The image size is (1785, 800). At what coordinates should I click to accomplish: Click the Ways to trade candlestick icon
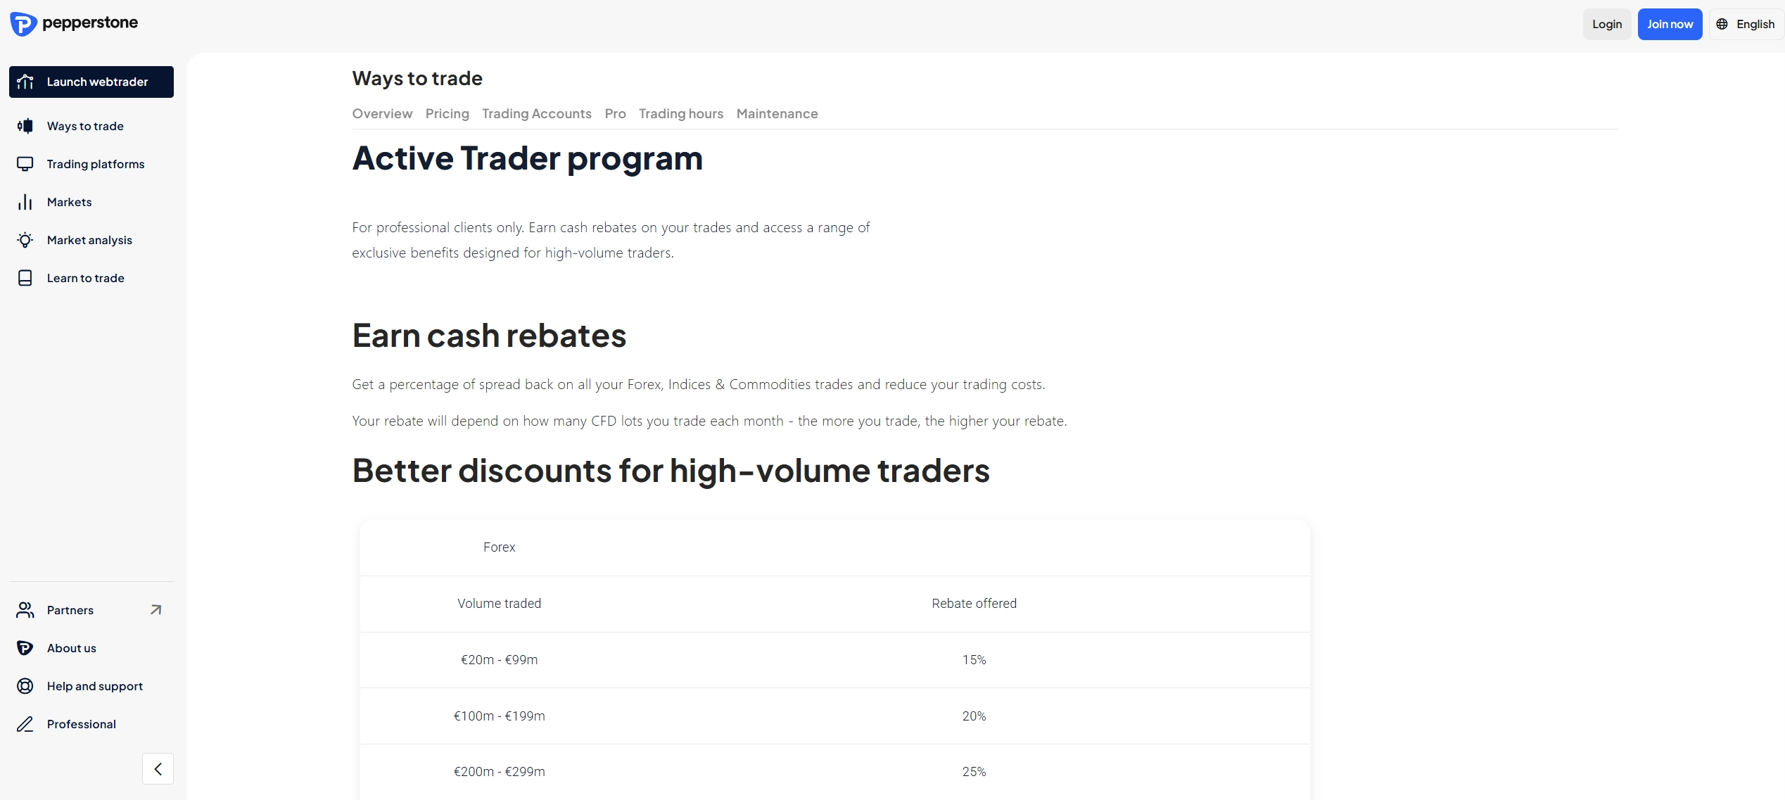click(x=25, y=126)
